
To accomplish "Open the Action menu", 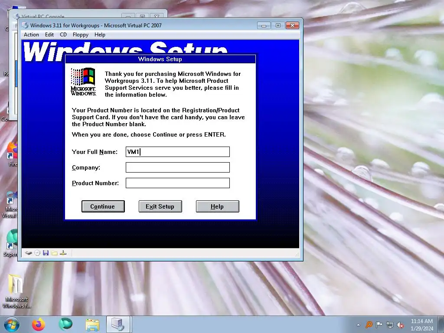I will tap(31, 35).
